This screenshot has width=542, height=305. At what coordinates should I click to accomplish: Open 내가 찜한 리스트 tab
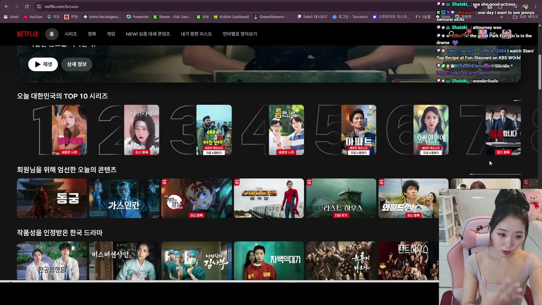click(196, 34)
